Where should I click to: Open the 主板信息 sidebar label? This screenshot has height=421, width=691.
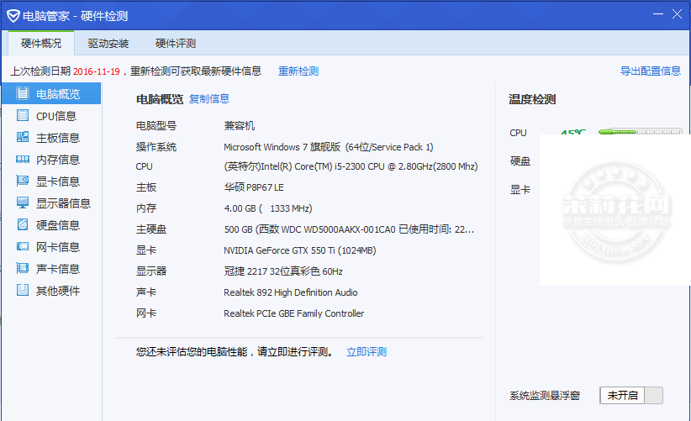point(58,138)
